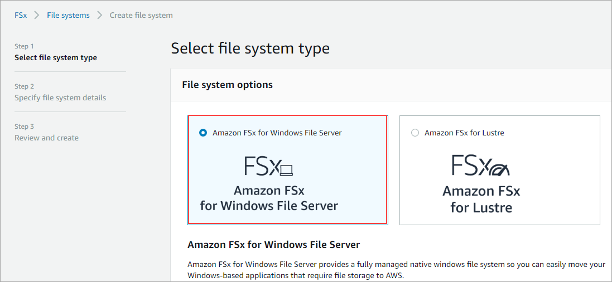This screenshot has height=282, width=612.
Task: Click the chevron between FSx and File systems
Action: click(37, 16)
